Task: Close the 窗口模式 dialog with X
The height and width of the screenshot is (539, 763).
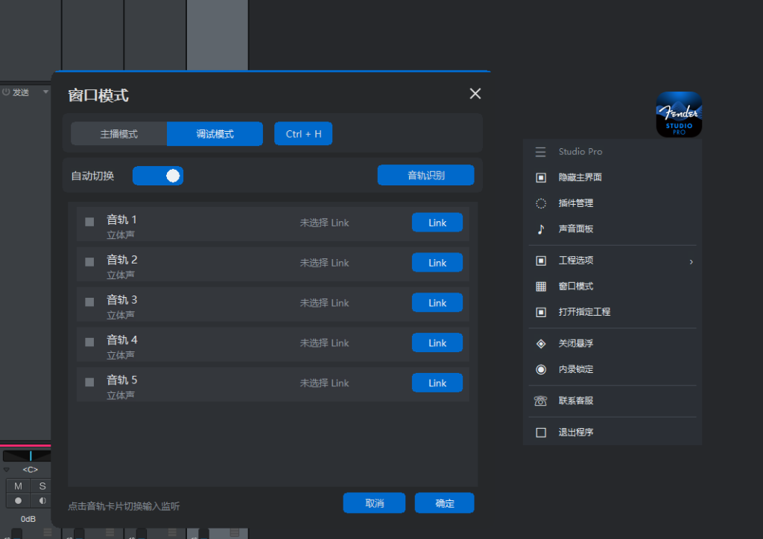Action: pos(475,93)
